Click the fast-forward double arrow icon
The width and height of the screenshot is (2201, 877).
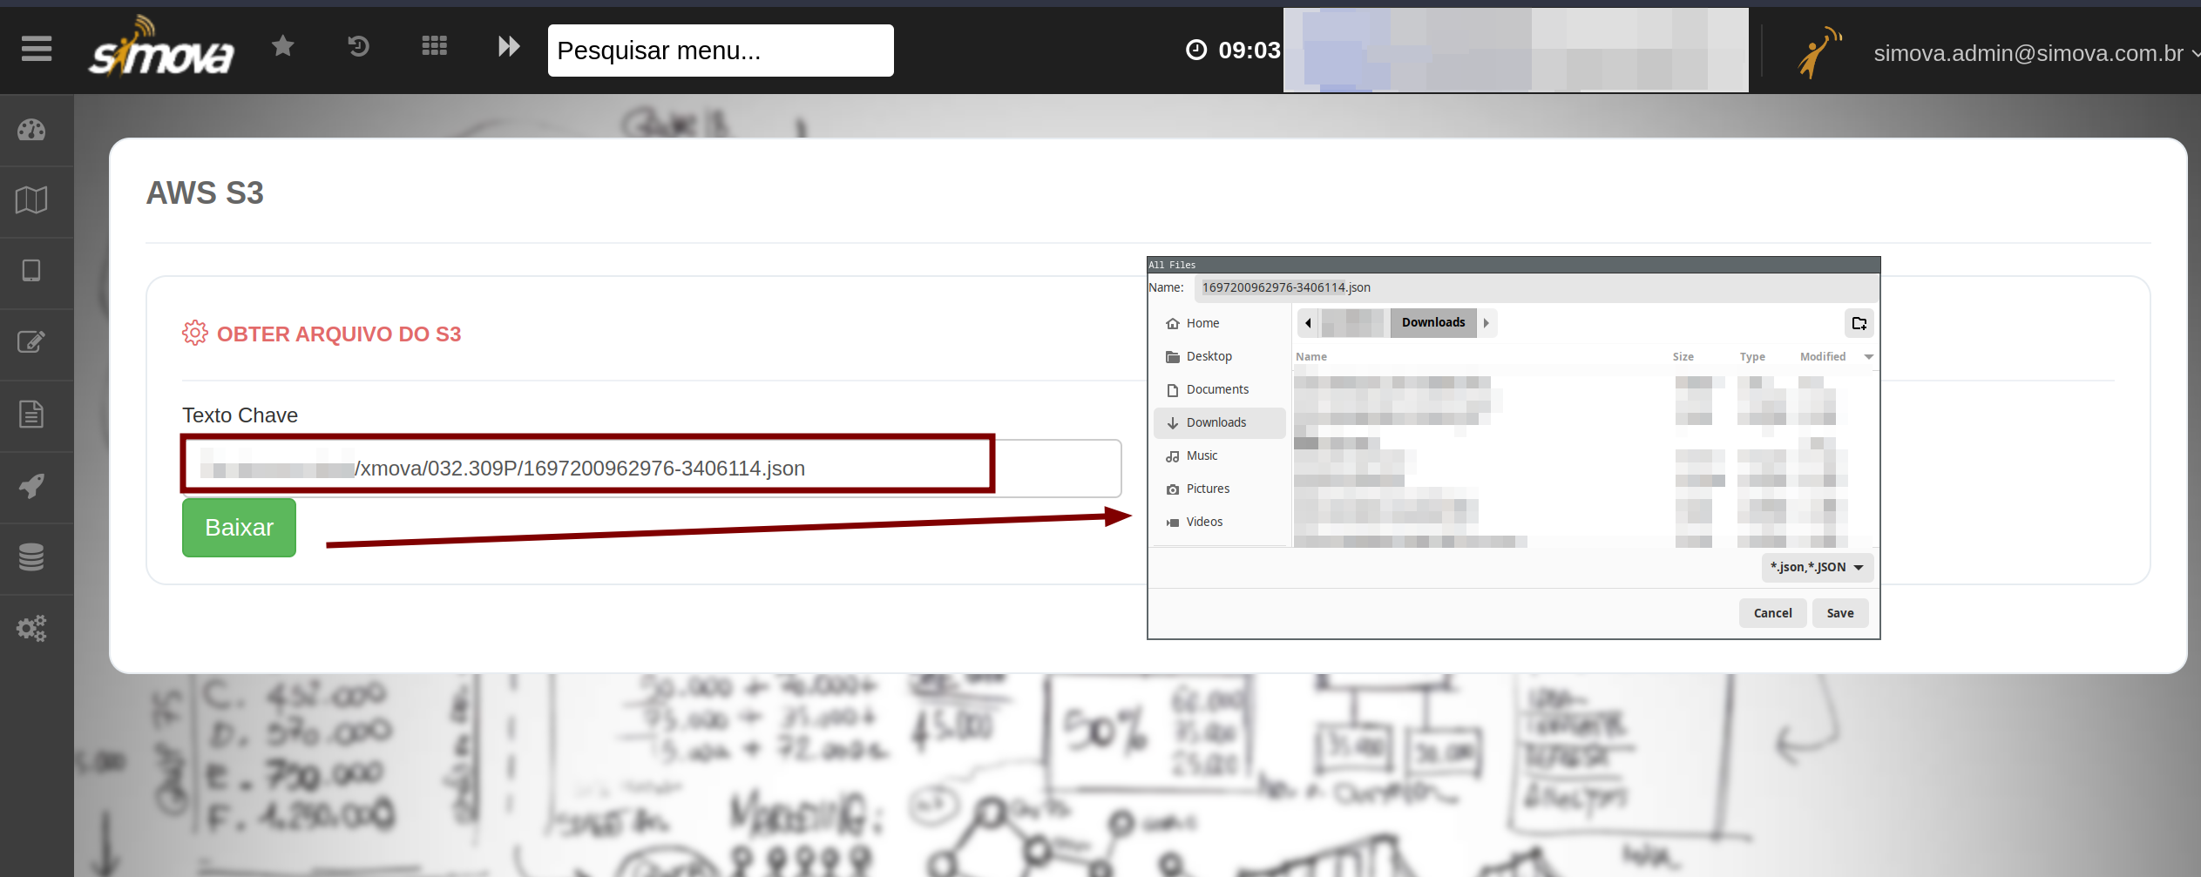[x=509, y=46]
